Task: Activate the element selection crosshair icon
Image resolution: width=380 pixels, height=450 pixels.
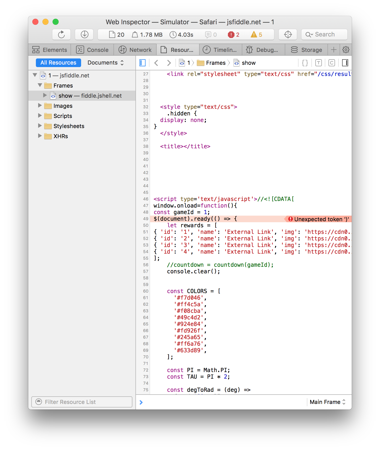Action: 288,34
